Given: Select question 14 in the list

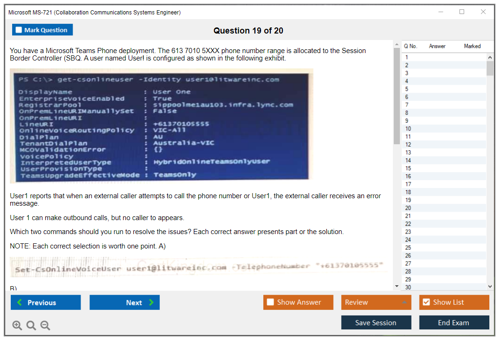Looking at the screenshot, I should (445, 161).
